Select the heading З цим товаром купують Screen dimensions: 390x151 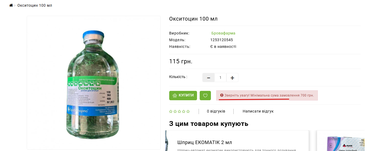coord(209,124)
